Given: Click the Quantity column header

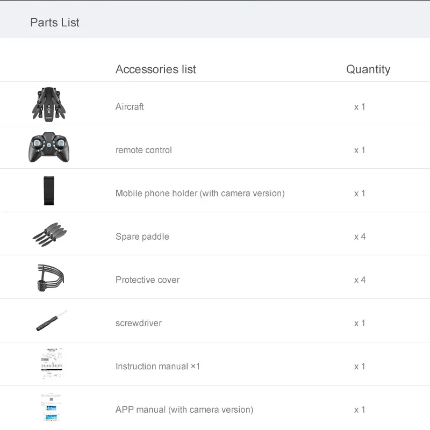Looking at the screenshot, I should click(x=368, y=69).
